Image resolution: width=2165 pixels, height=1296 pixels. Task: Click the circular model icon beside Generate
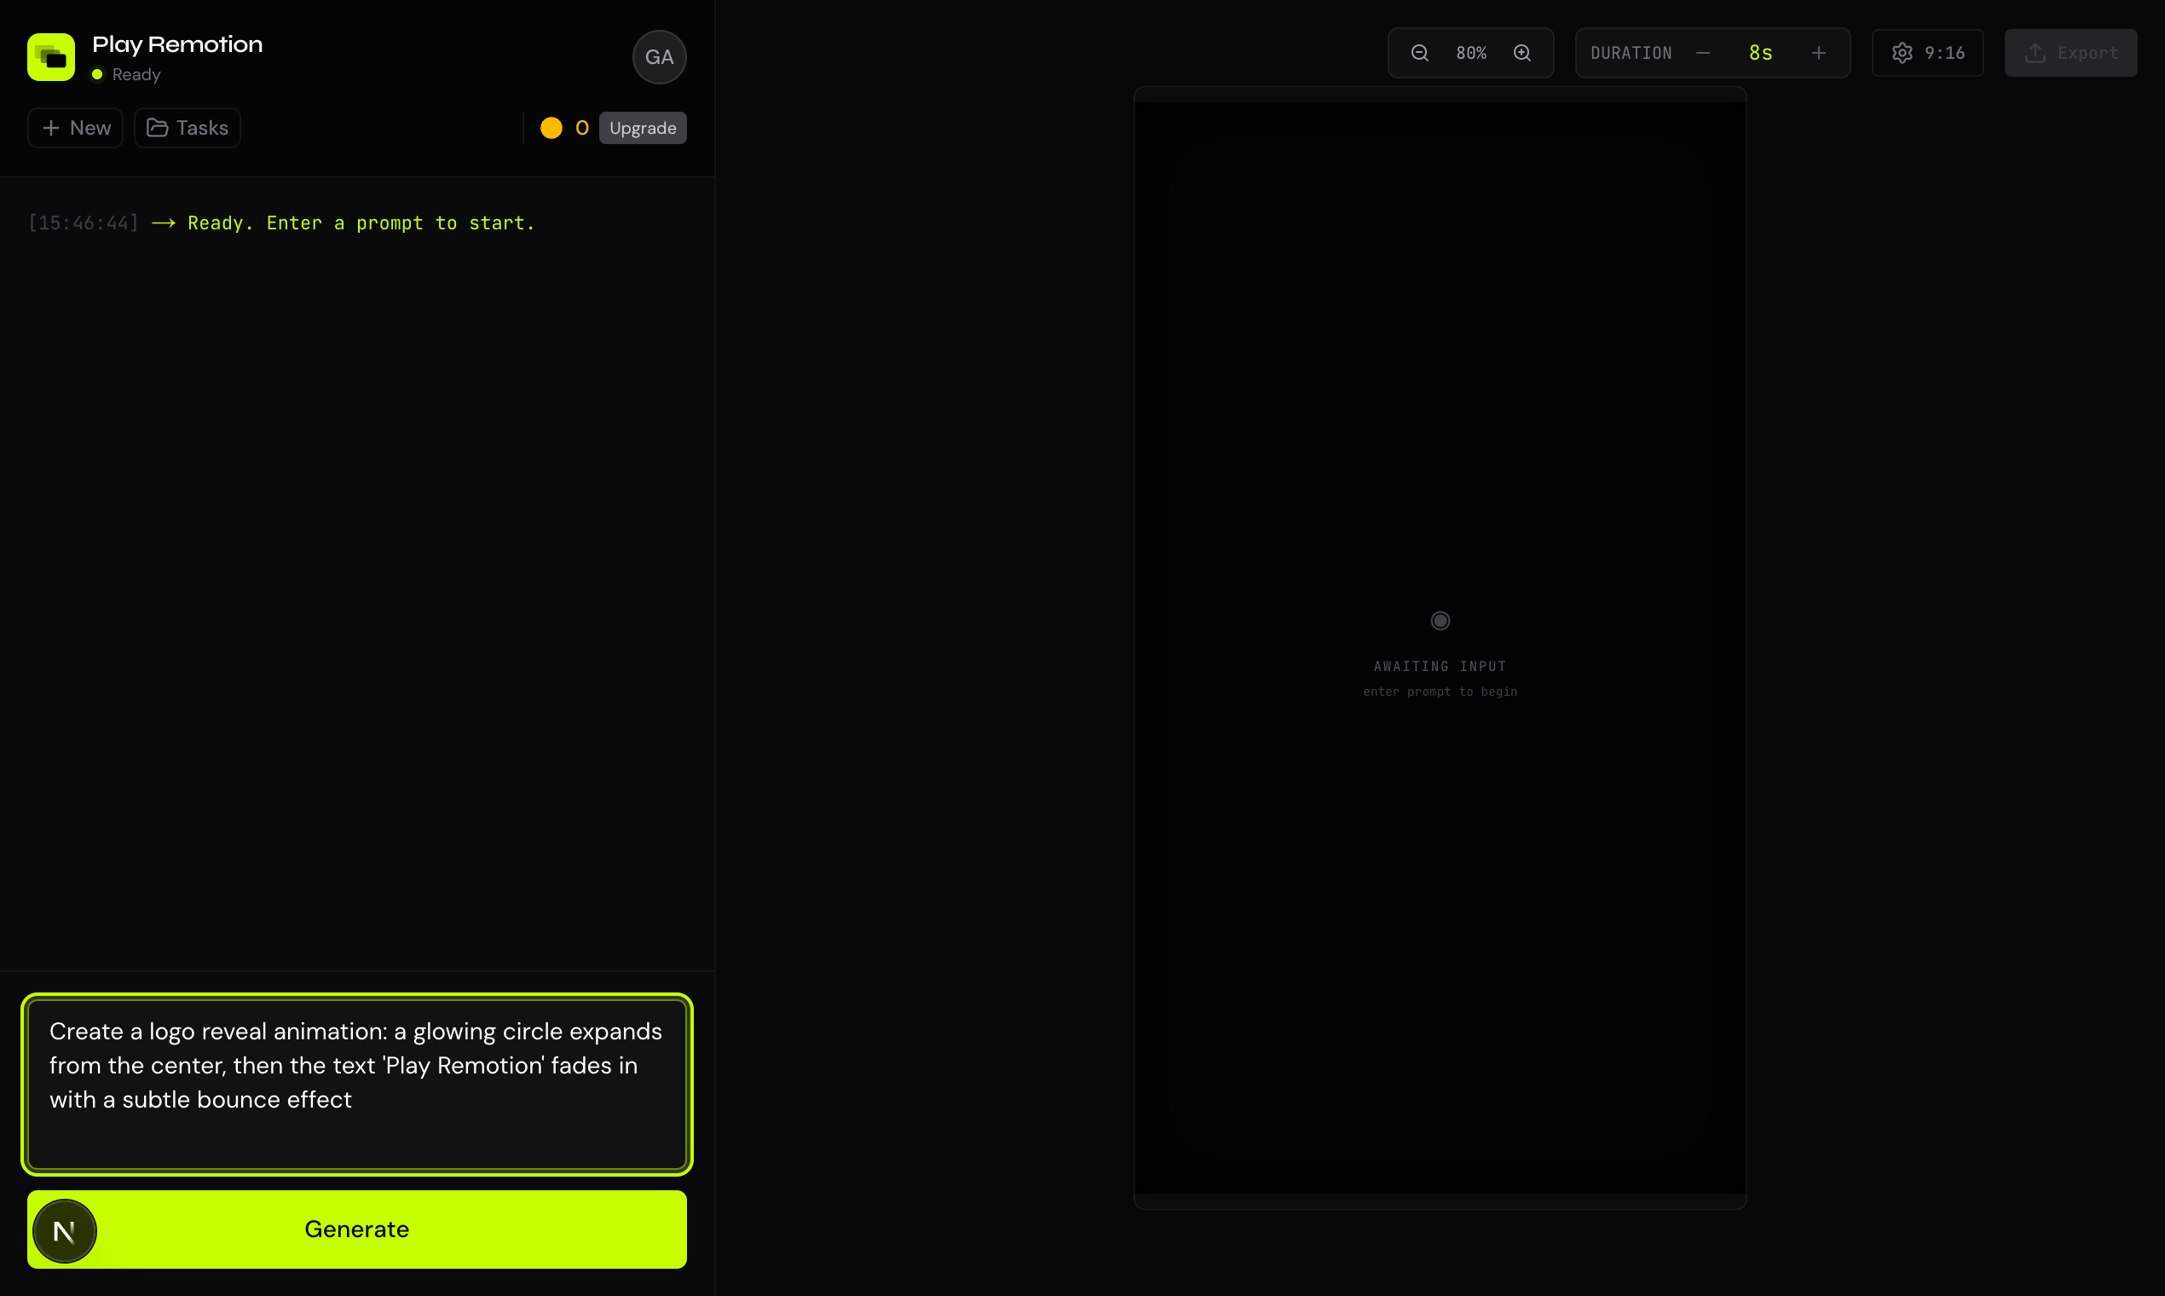coord(65,1229)
